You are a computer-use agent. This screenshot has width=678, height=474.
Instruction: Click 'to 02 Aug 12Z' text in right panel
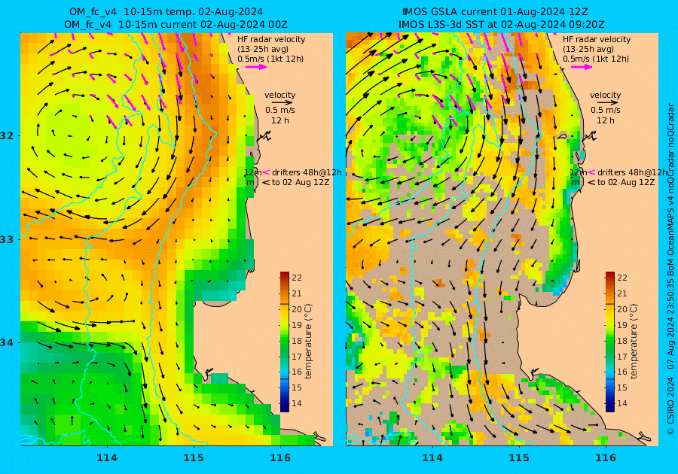626,182
